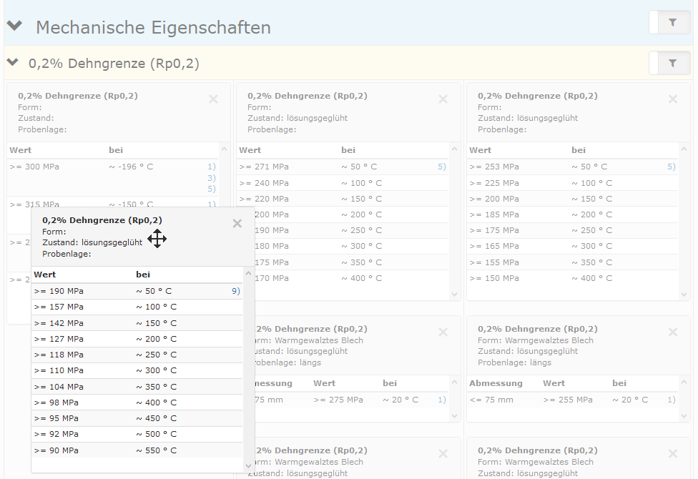Viewport: 698px width, 479px height.
Task: Close the card listing 300 MPa at -196 °C
Action: click(213, 99)
